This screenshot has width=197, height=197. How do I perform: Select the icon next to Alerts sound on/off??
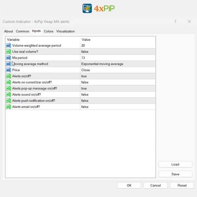point(8,95)
